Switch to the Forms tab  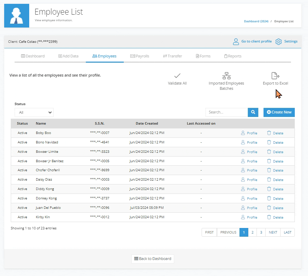[x=203, y=56]
